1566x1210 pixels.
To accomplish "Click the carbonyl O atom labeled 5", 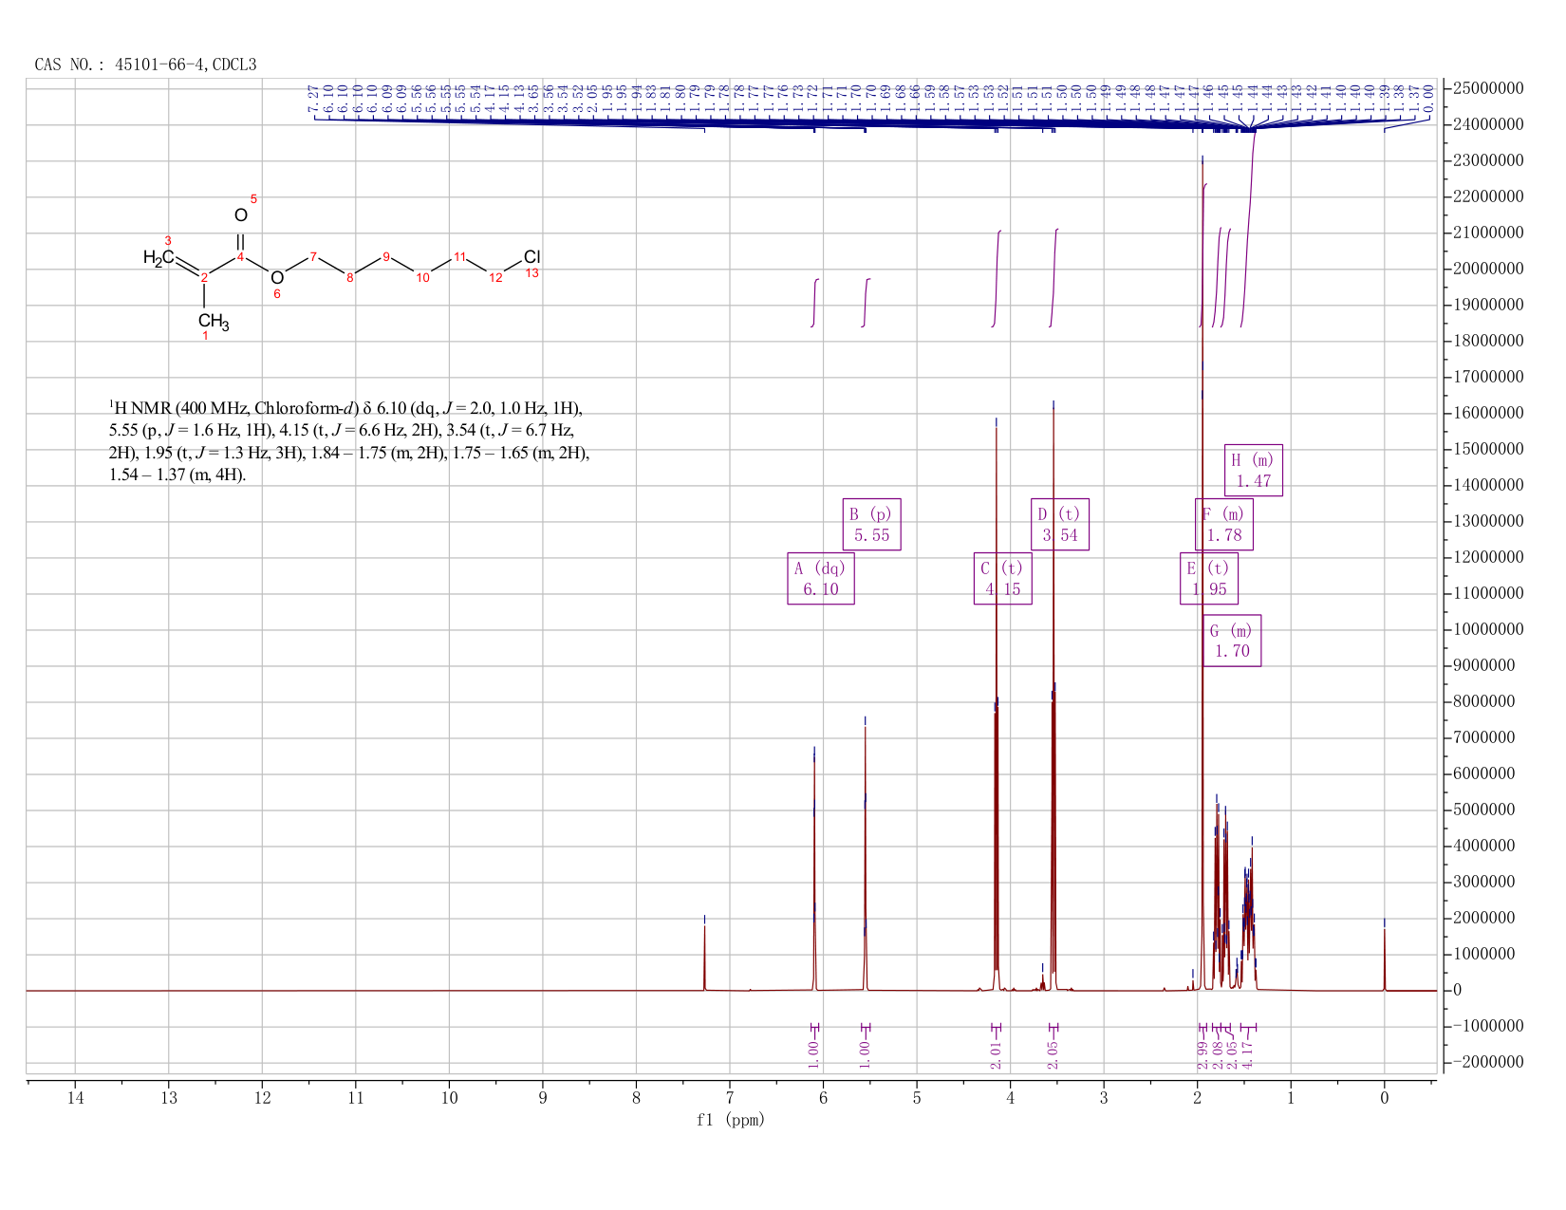I will [240, 215].
